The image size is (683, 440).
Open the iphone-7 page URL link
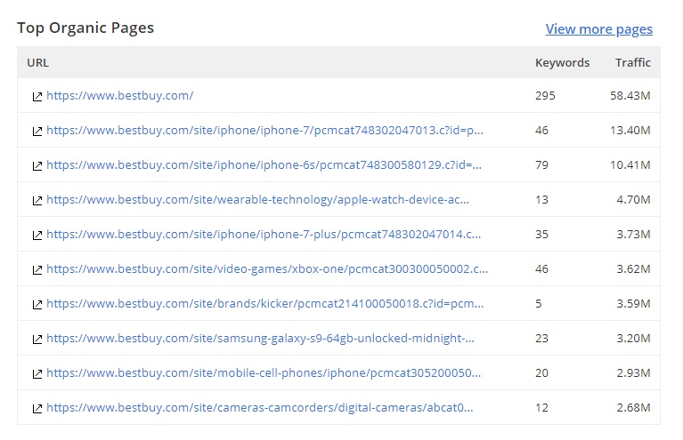[x=264, y=130]
